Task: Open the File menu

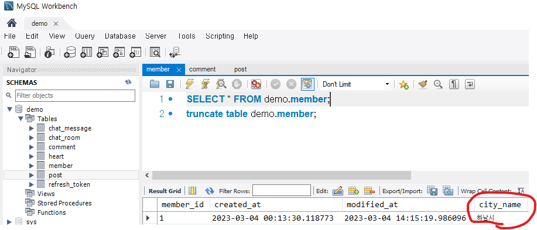Action: (9, 36)
